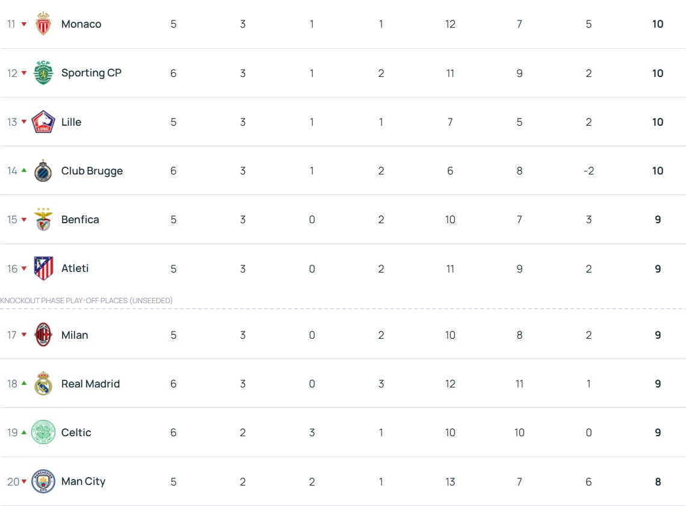Open the Sporting CP team link
686x506 pixels.
pyautogui.click(x=91, y=73)
